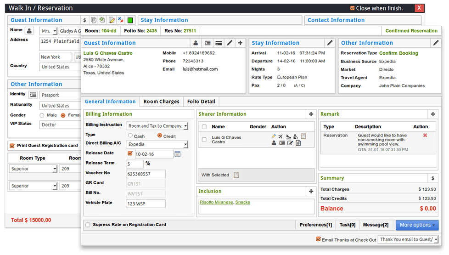
Task: Close the Walk In / Reservation window
Action: pyautogui.click(x=419, y=8)
